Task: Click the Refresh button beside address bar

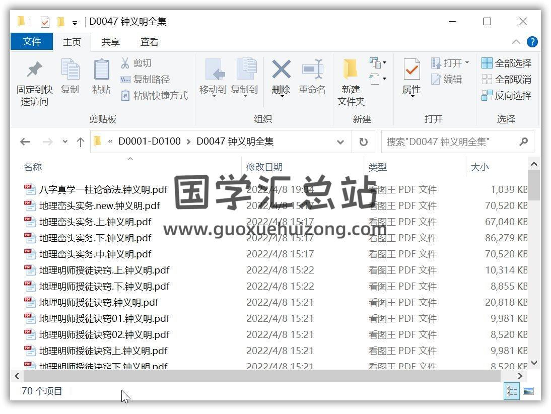Action: pyautogui.click(x=363, y=142)
